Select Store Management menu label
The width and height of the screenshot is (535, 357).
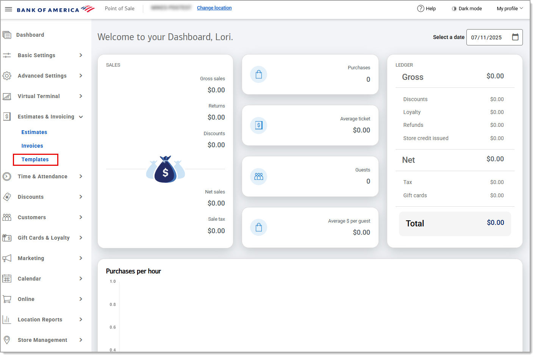(42, 340)
